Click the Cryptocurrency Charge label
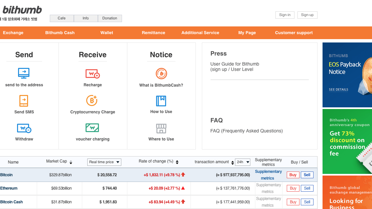The width and height of the screenshot is (372, 209). 93,112
